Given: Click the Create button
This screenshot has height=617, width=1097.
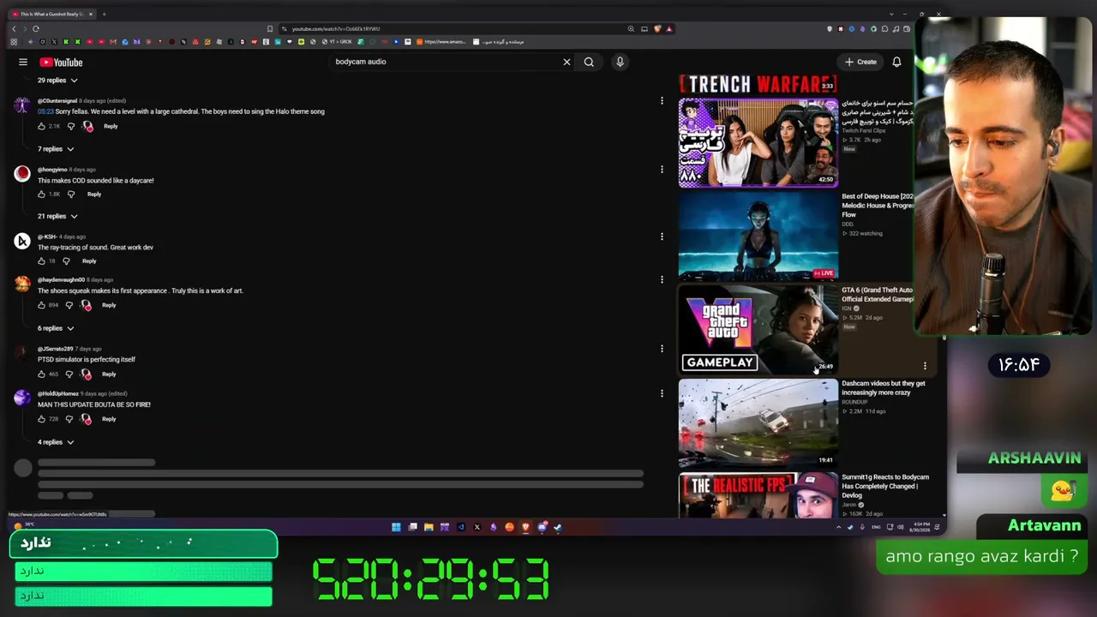Looking at the screenshot, I should click(861, 62).
